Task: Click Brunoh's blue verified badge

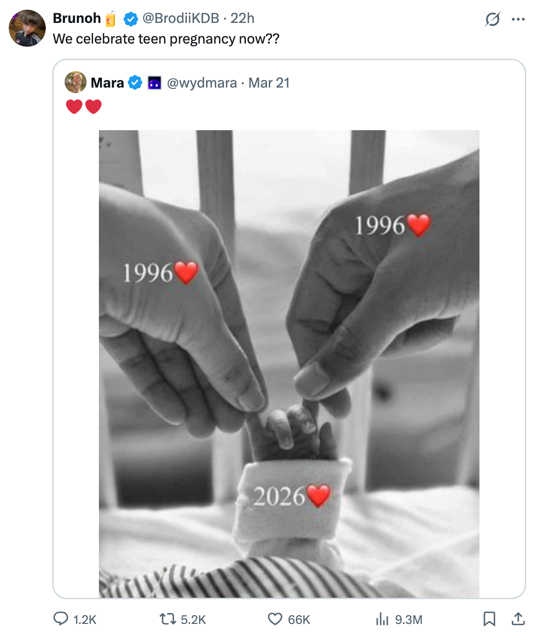Action: tap(131, 19)
